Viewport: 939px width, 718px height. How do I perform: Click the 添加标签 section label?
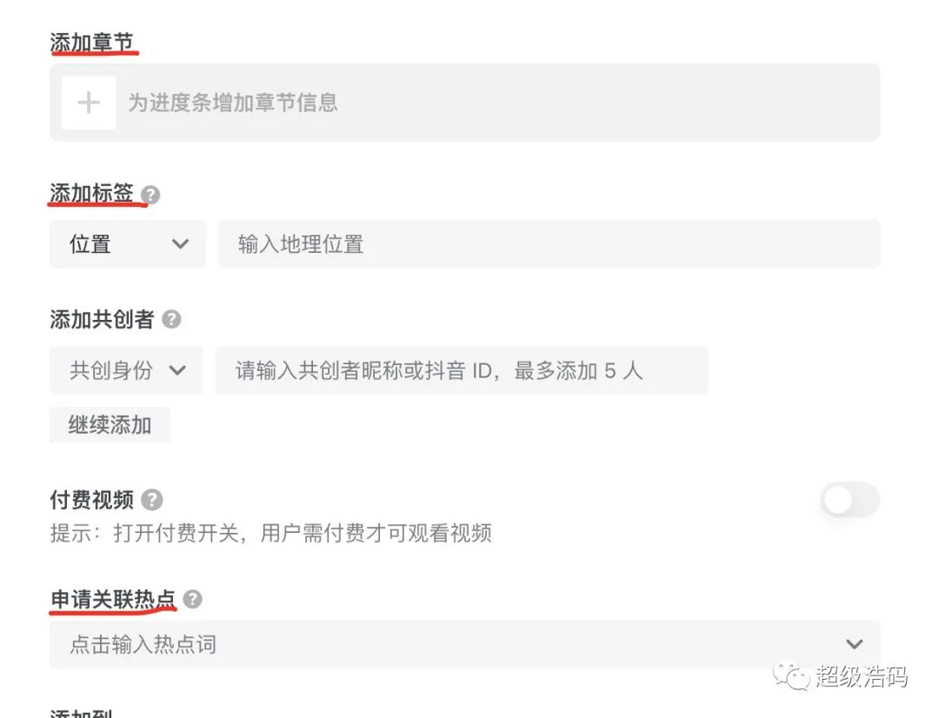[91, 194]
